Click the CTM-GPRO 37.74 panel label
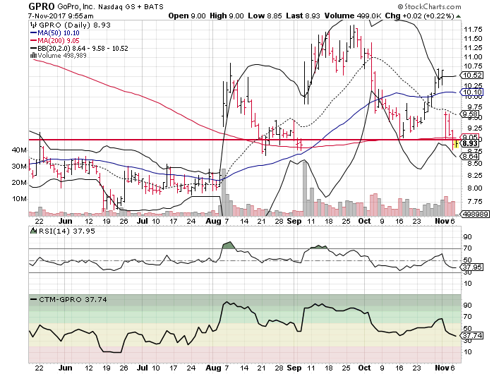The height and width of the screenshot is (374, 494). click(x=73, y=299)
